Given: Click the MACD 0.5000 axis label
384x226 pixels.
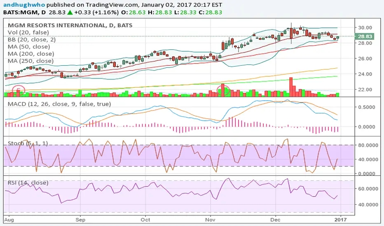Looking at the screenshot, I should (x=366, y=107).
